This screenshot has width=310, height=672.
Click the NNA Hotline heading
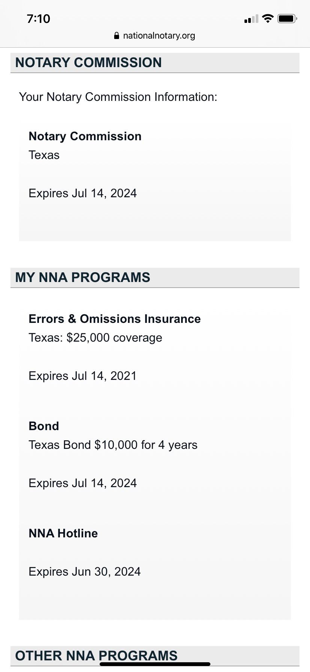[63, 533]
